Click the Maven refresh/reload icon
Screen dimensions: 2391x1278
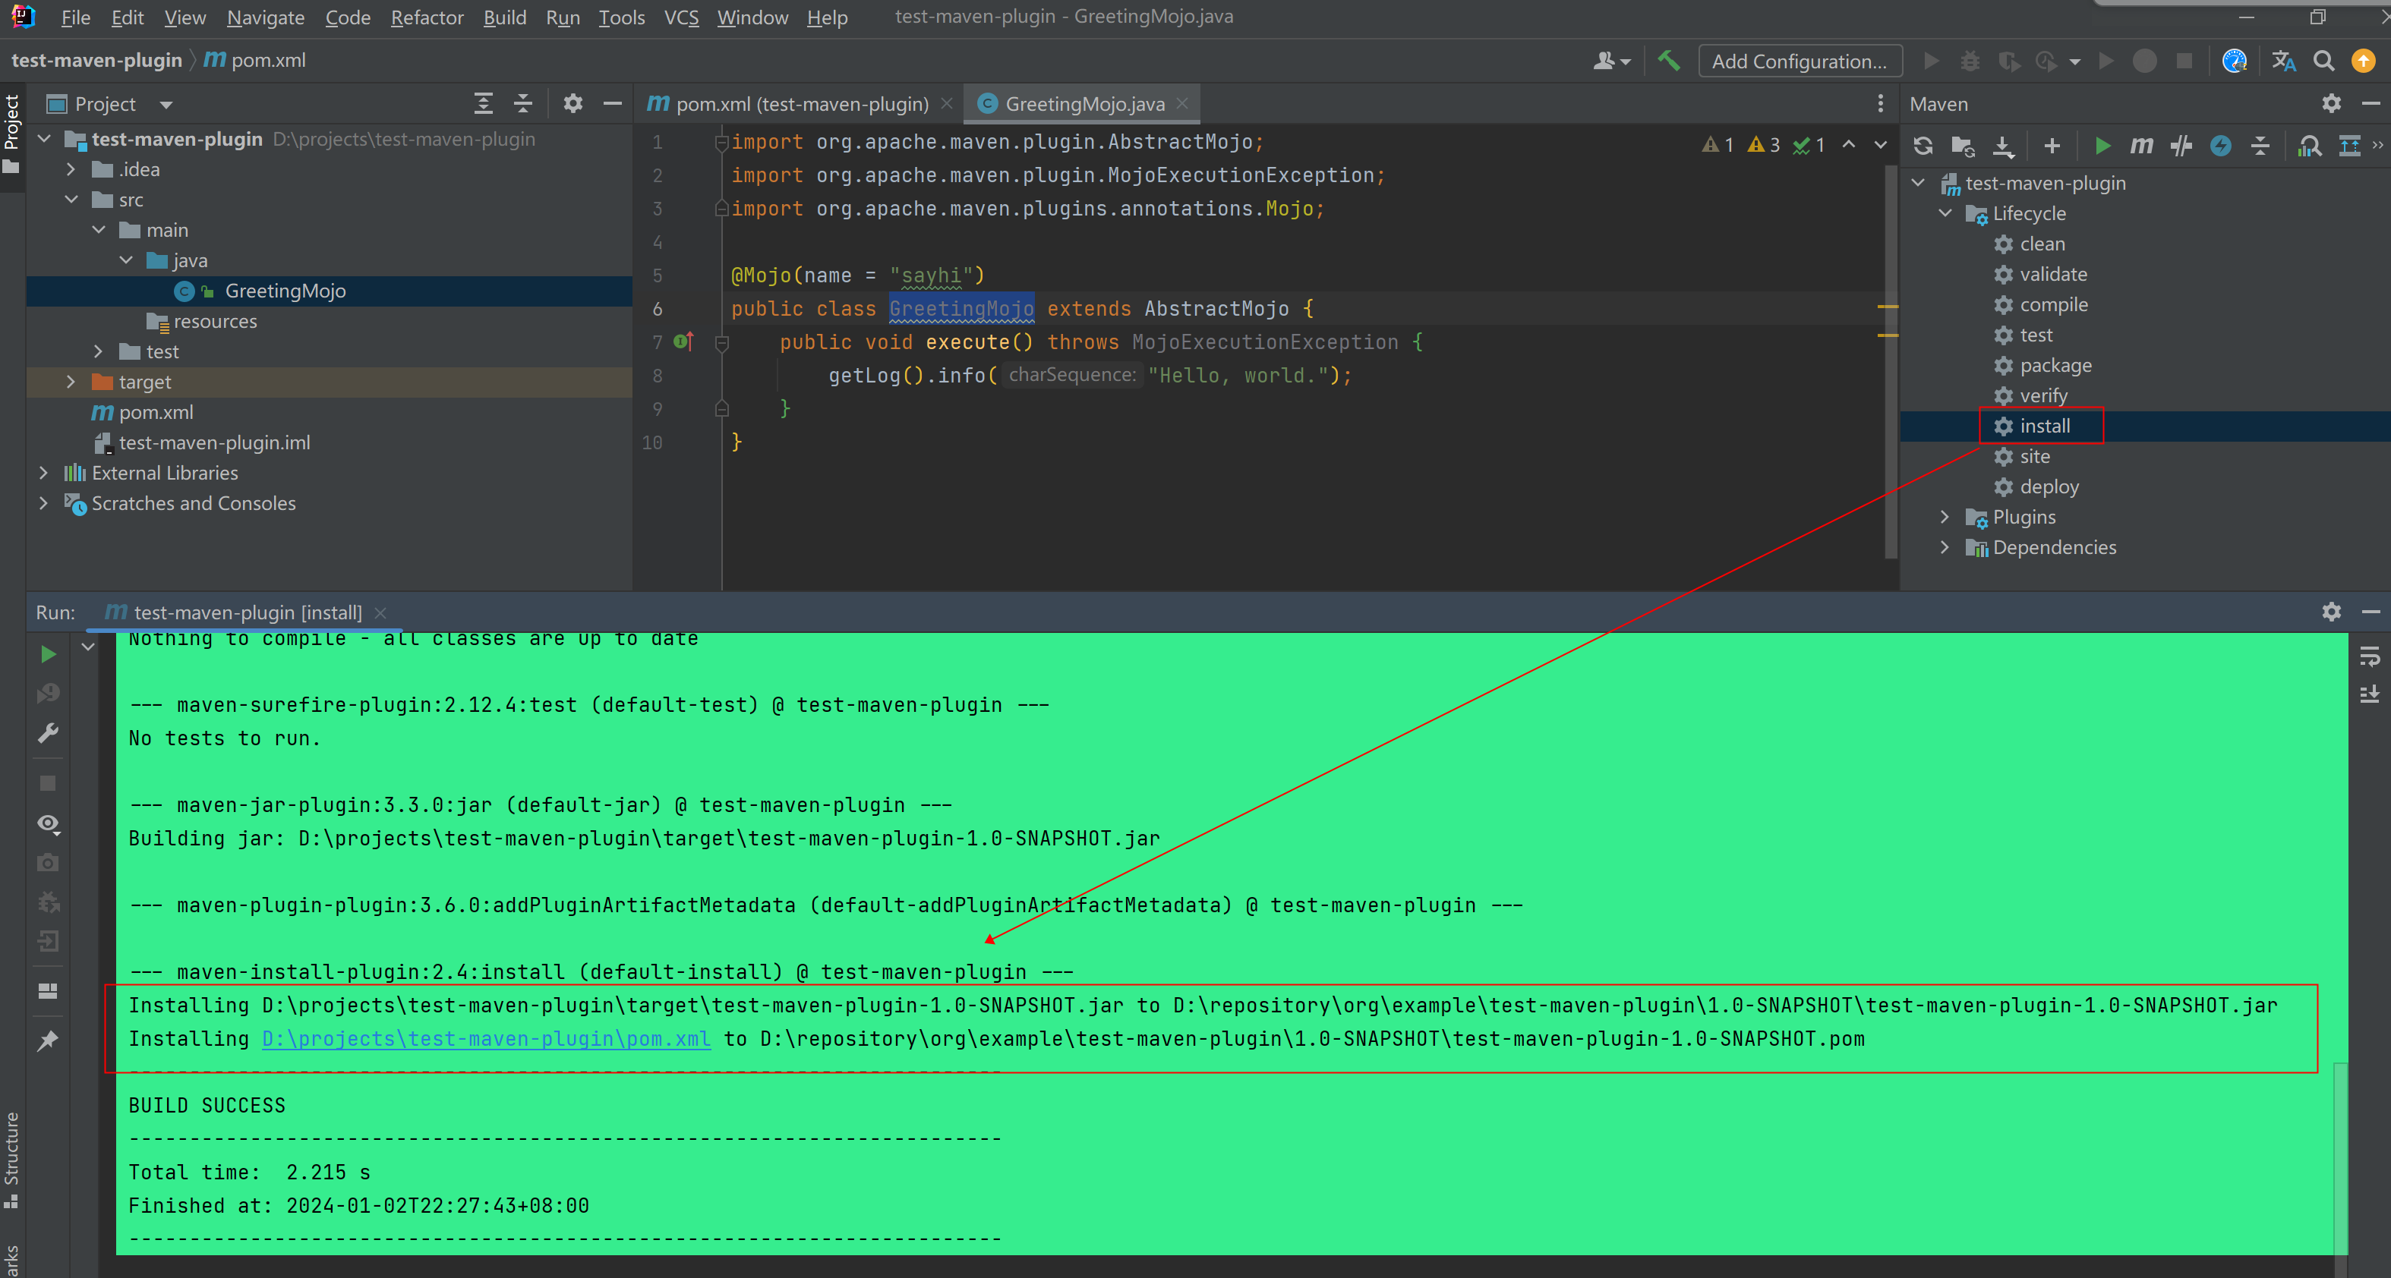click(1926, 146)
